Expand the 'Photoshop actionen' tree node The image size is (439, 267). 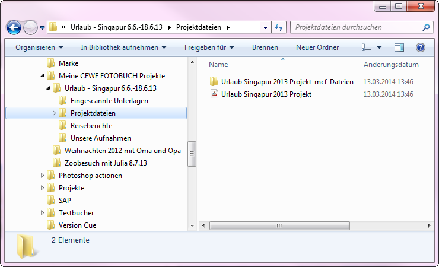click(42, 176)
